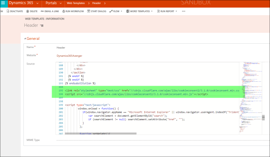Screen dimensions: 270x157
Task: Click the Flow icon
Action: tap(111, 11)
